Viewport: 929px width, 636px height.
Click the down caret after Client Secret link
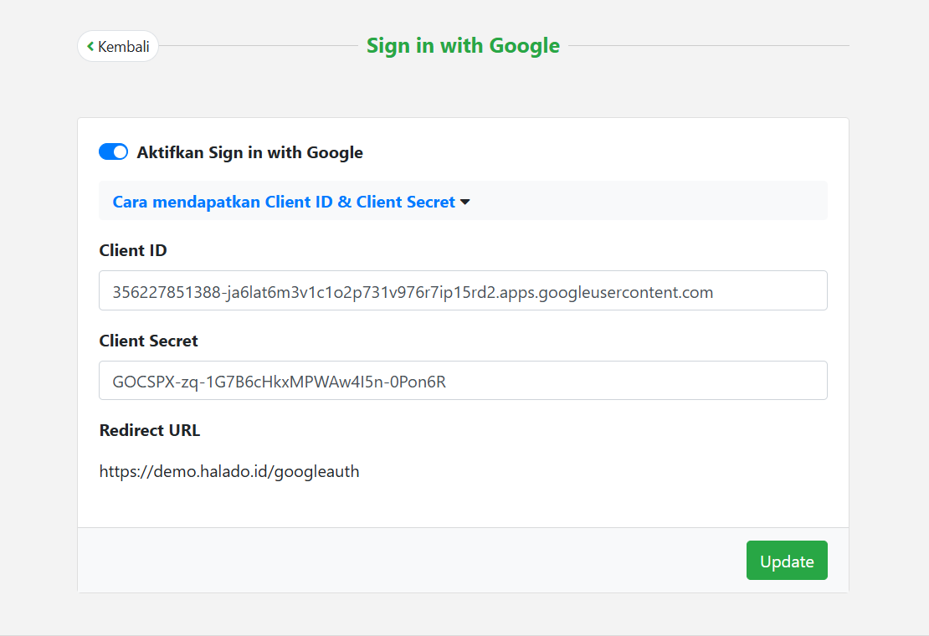click(465, 203)
